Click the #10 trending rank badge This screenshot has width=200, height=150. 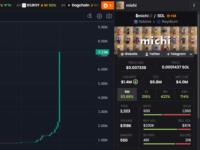click(172, 16)
